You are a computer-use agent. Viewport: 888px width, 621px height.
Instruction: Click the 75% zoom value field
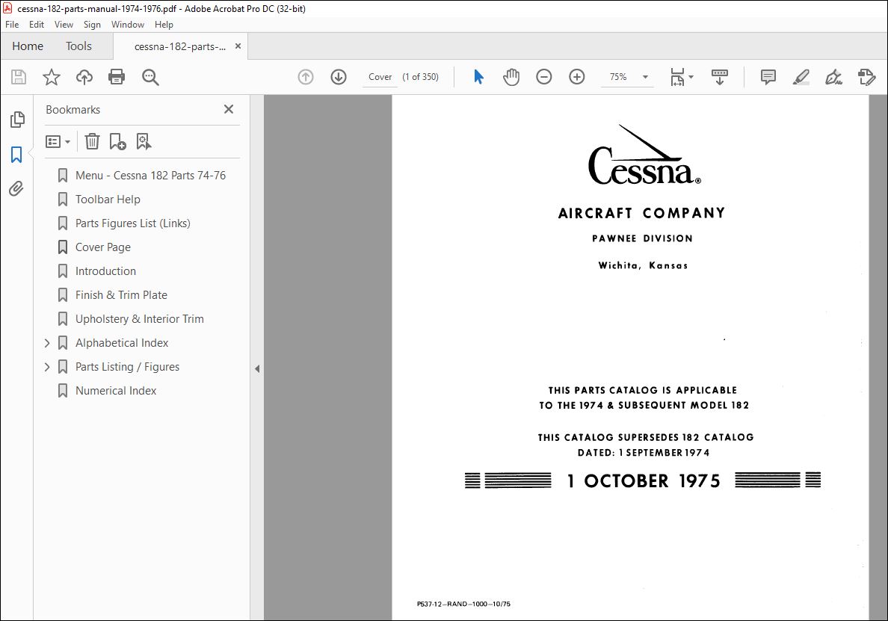pyautogui.click(x=618, y=77)
